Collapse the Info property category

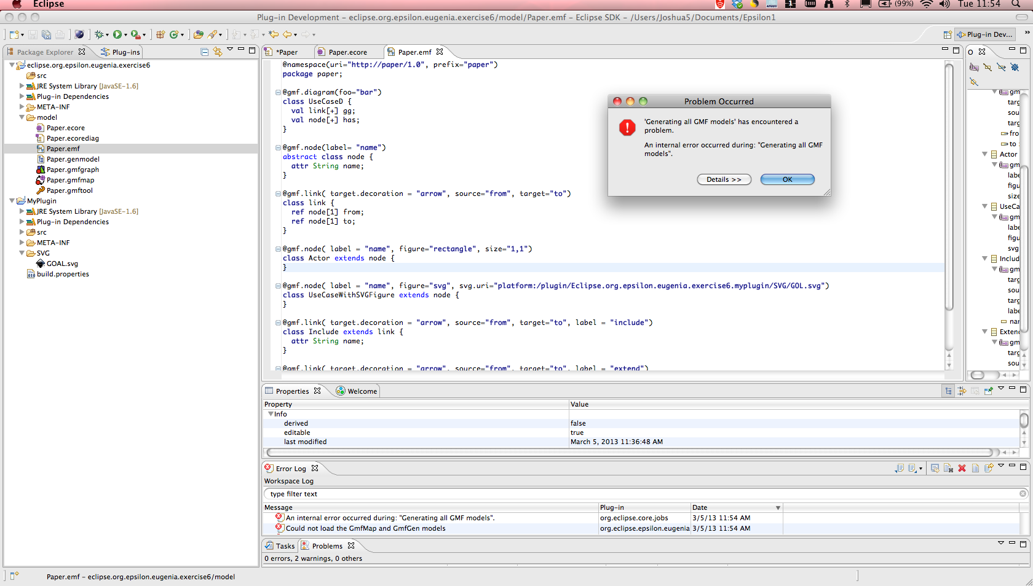click(271, 414)
